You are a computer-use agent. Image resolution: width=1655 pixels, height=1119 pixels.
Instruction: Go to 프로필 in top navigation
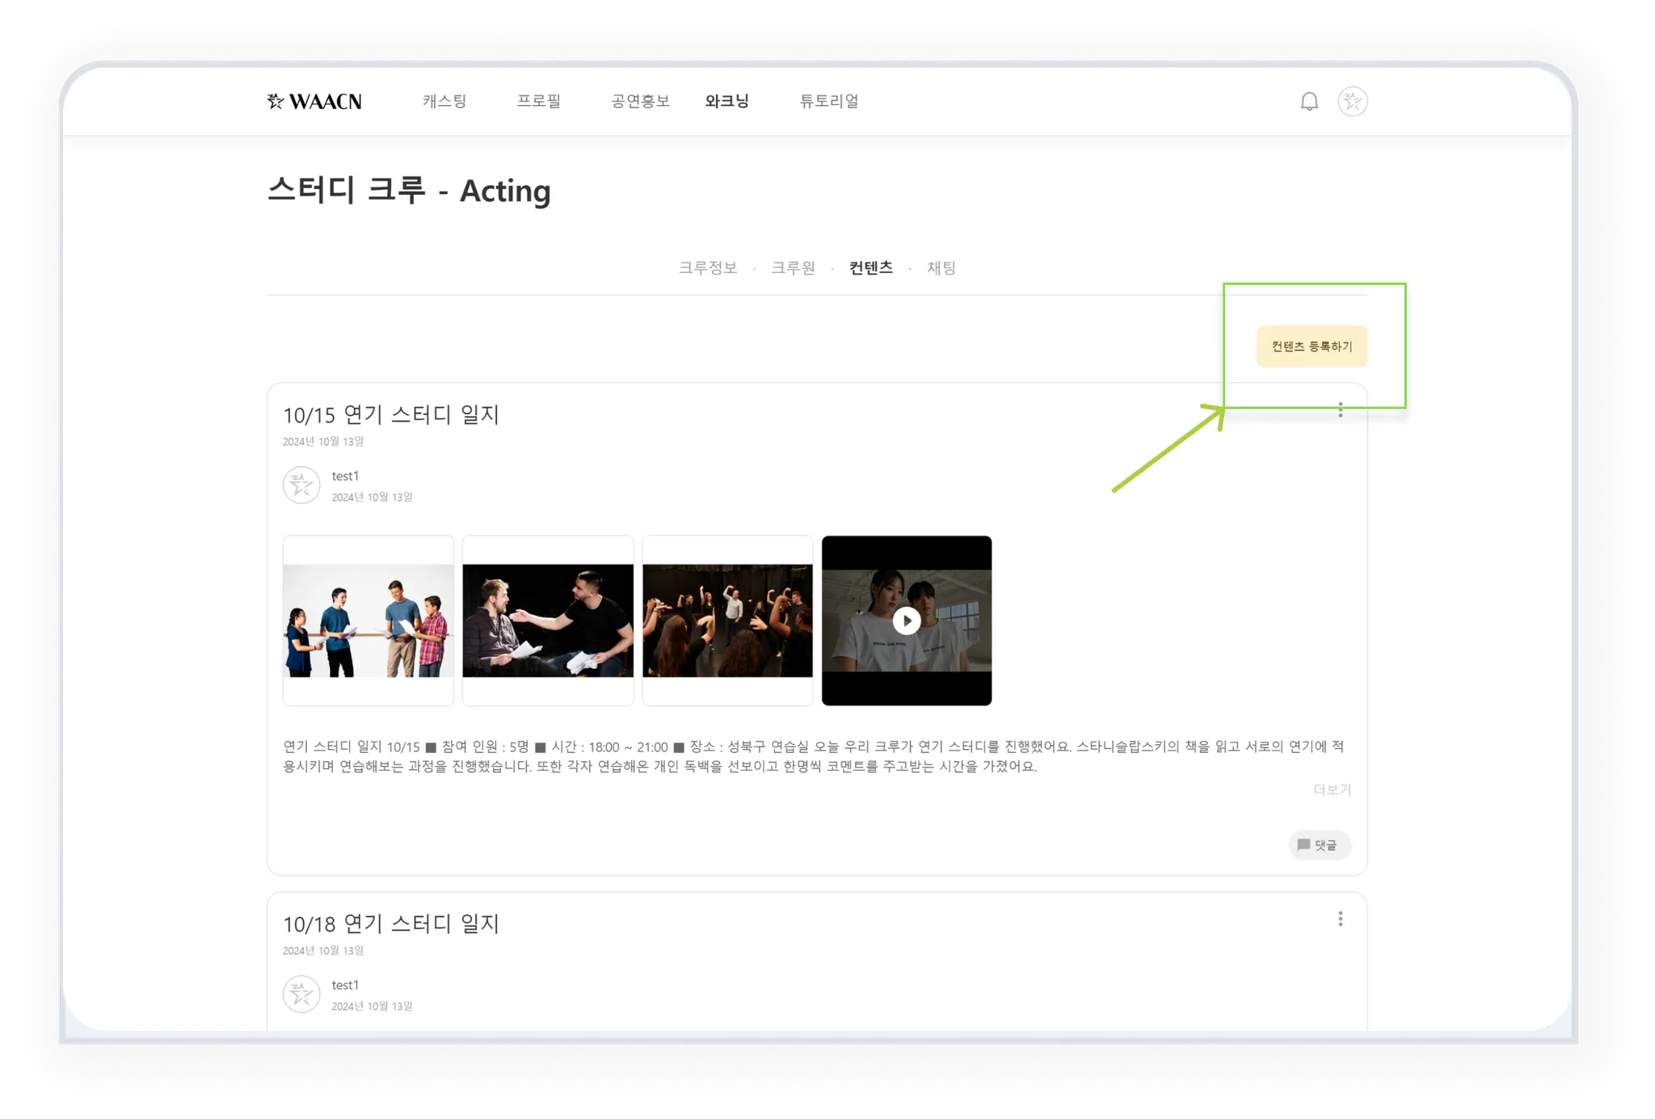538,102
